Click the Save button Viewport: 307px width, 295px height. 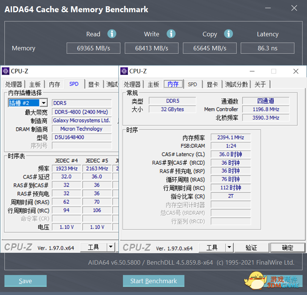click(26, 281)
